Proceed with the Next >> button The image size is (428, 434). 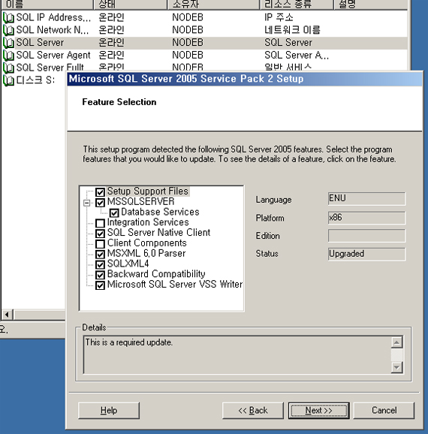[x=318, y=410]
